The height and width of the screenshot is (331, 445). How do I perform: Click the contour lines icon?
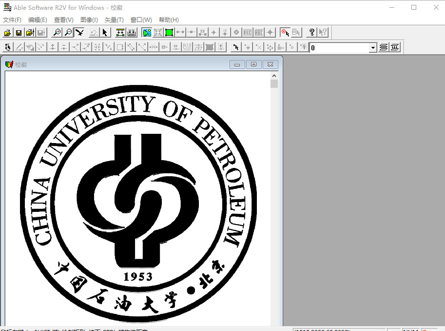pyautogui.click(x=187, y=47)
